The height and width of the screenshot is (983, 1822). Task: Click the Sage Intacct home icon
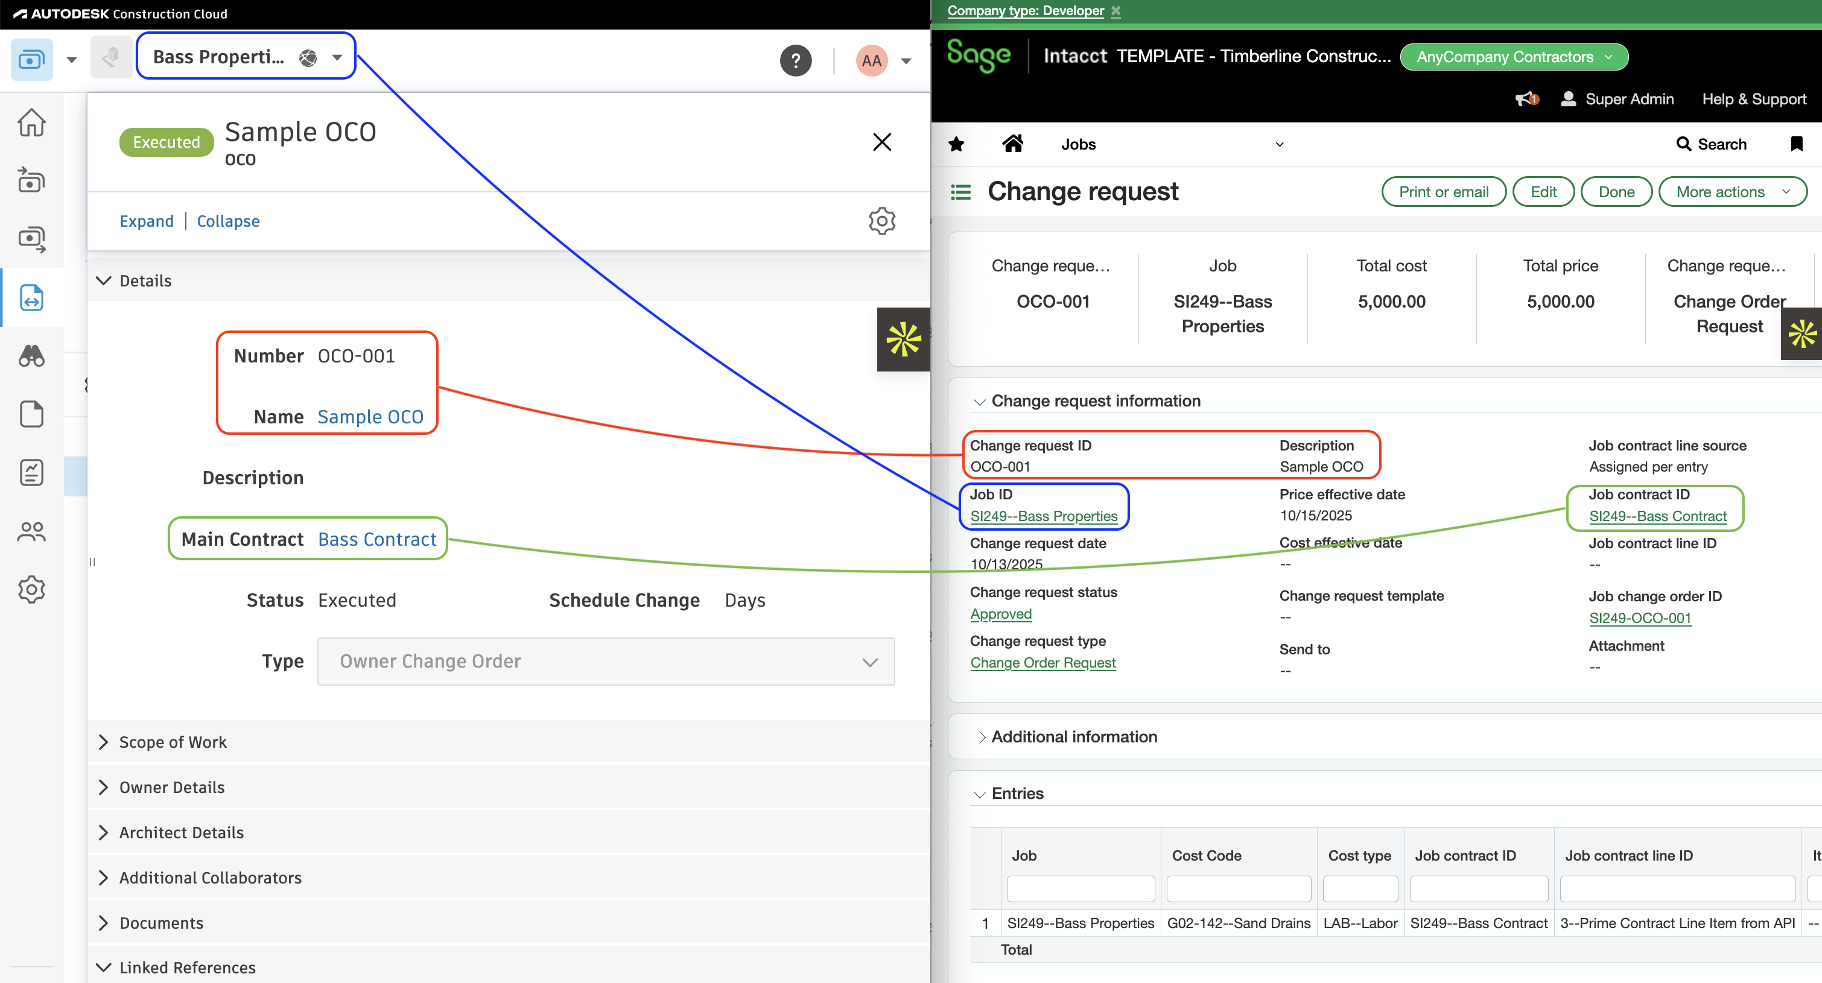[1013, 144]
